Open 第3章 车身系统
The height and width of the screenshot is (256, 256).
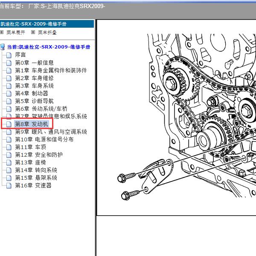coord(35,86)
